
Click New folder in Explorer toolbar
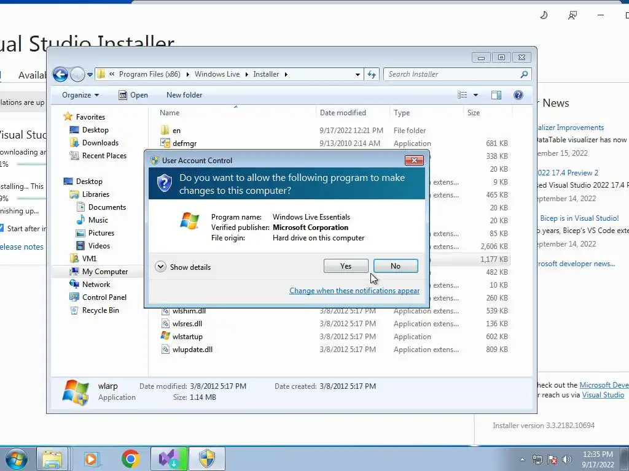[x=184, y=95]
